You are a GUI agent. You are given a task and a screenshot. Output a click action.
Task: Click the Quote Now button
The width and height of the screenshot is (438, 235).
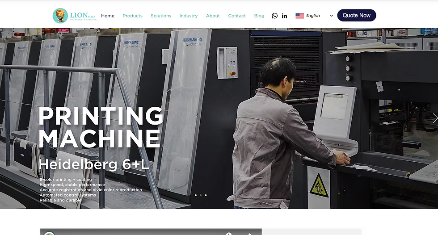pyautogui.click(x=357, y=15)
